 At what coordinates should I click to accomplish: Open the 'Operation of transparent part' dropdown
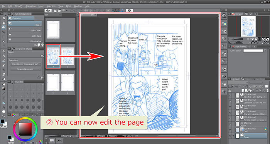(x=26, y=64)
